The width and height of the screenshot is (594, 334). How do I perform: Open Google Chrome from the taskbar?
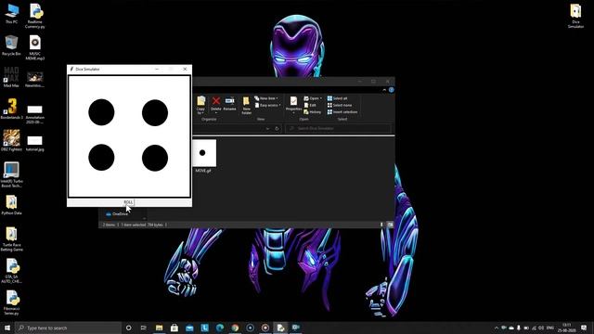(x=235, y=328)
